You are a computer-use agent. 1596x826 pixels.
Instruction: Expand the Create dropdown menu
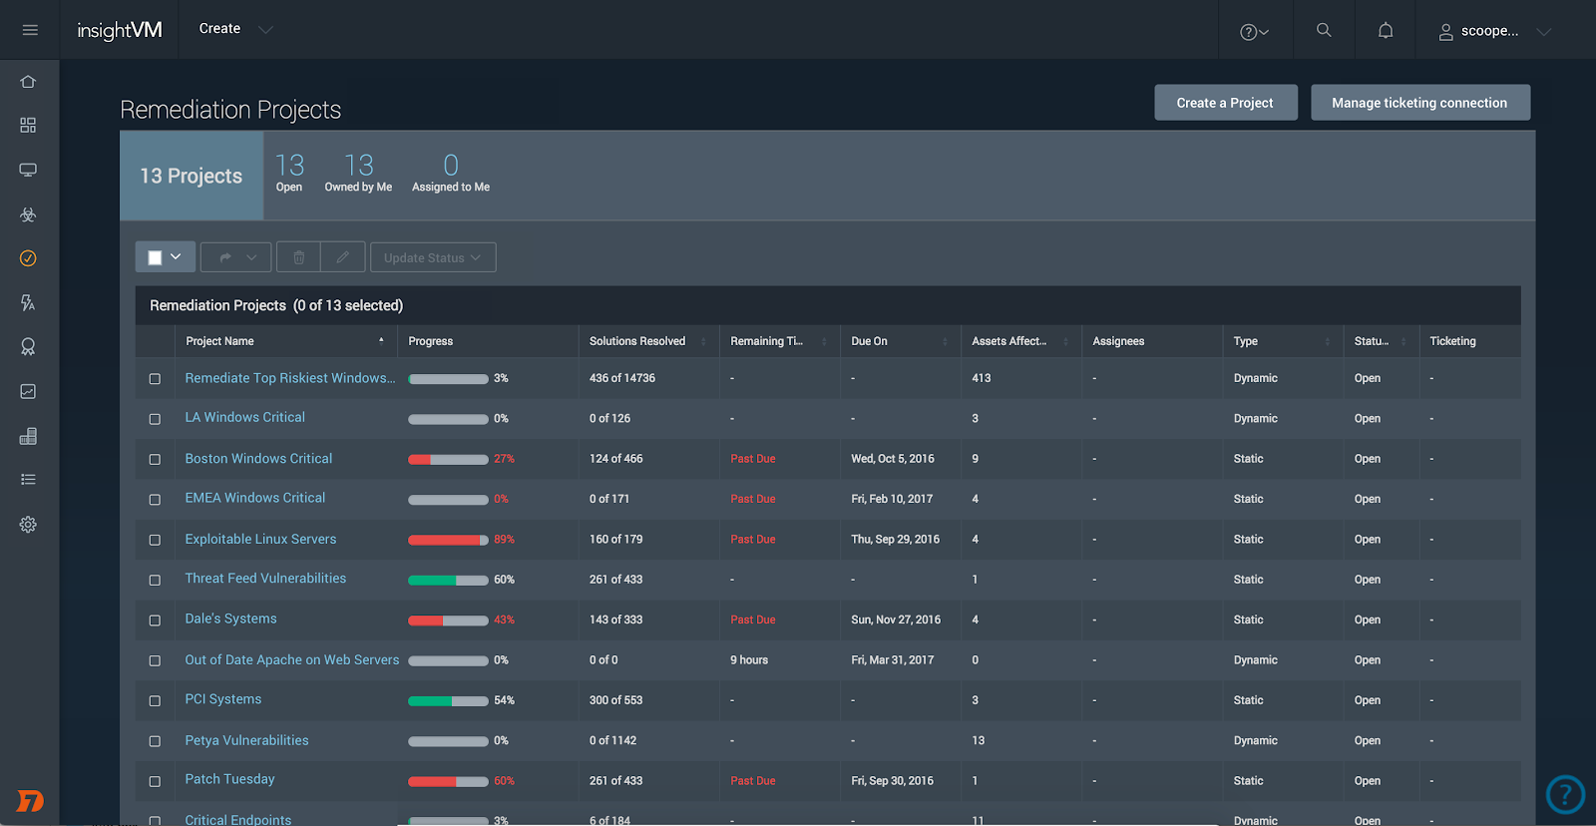coord(235,29)
